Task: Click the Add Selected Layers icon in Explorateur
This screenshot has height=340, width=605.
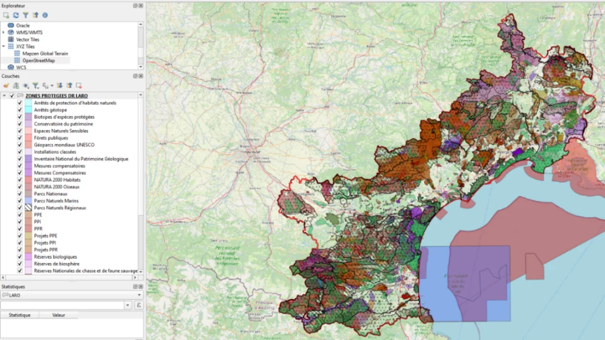Action: tap(6, 15)
